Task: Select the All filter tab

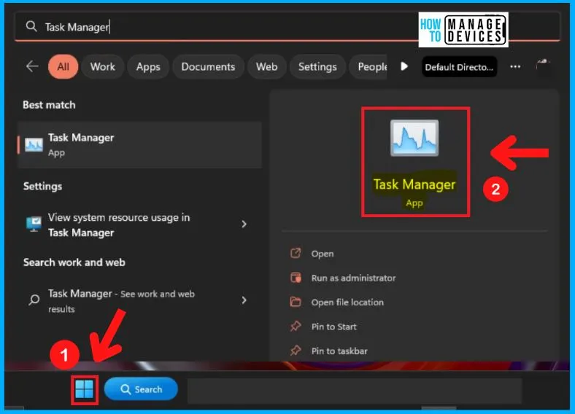Action: 63,66
